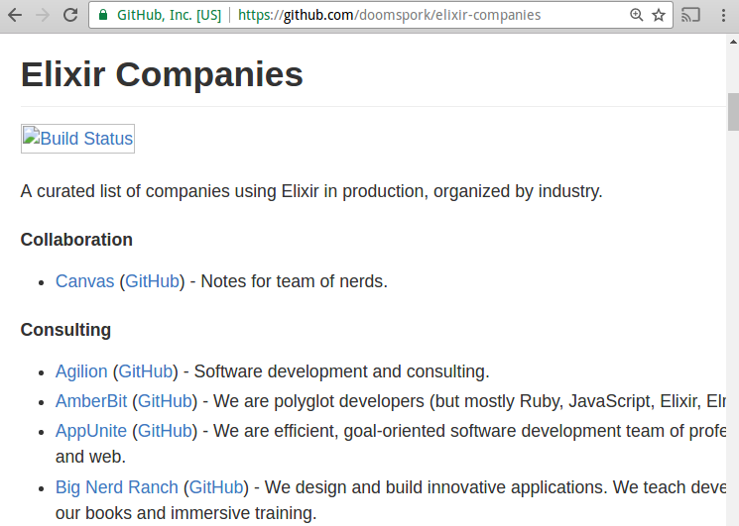Open the AmberBit company link
Viewport: 739px width, 526px height.
coord(91,401)
